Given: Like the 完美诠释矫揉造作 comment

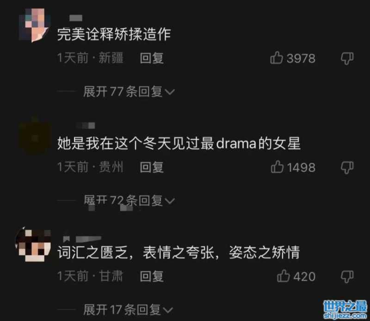Looking at the screenshot, I should coord(276,58).
